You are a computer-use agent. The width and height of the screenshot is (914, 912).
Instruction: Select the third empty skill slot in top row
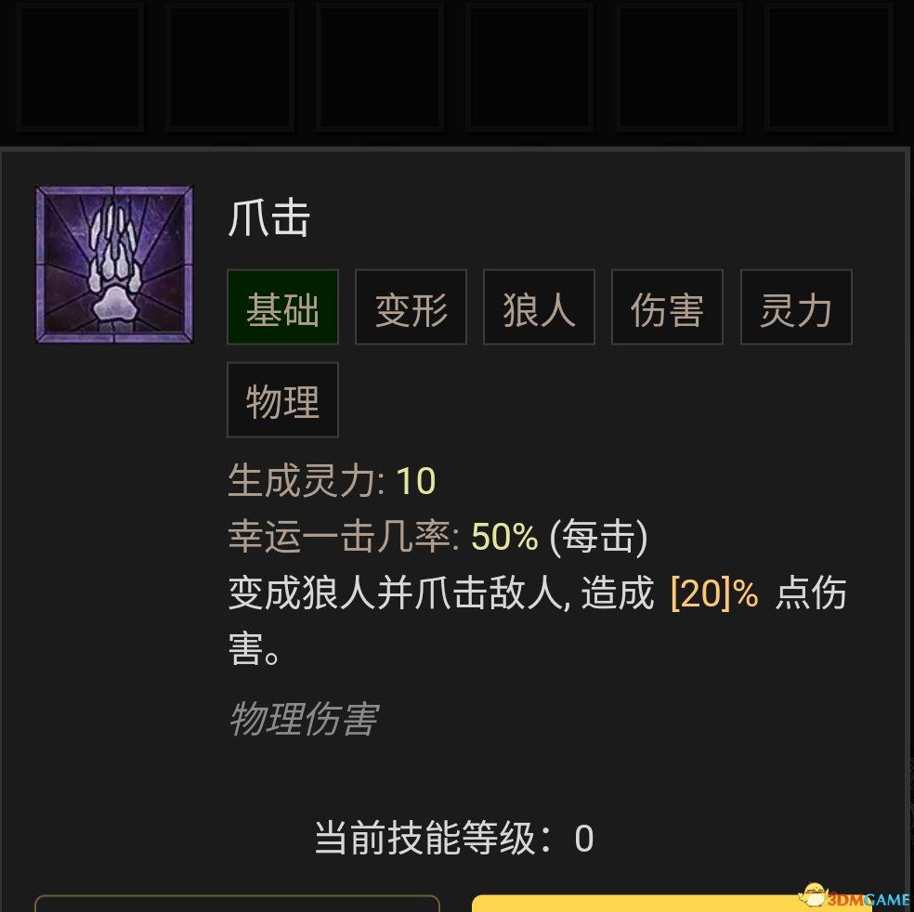coord(380,66)
